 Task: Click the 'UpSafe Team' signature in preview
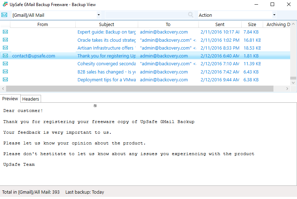coord(19,164)
